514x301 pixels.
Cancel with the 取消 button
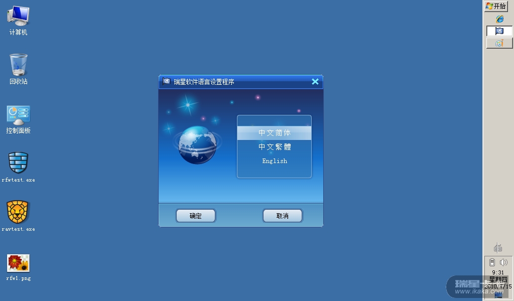tap(283, 216)
